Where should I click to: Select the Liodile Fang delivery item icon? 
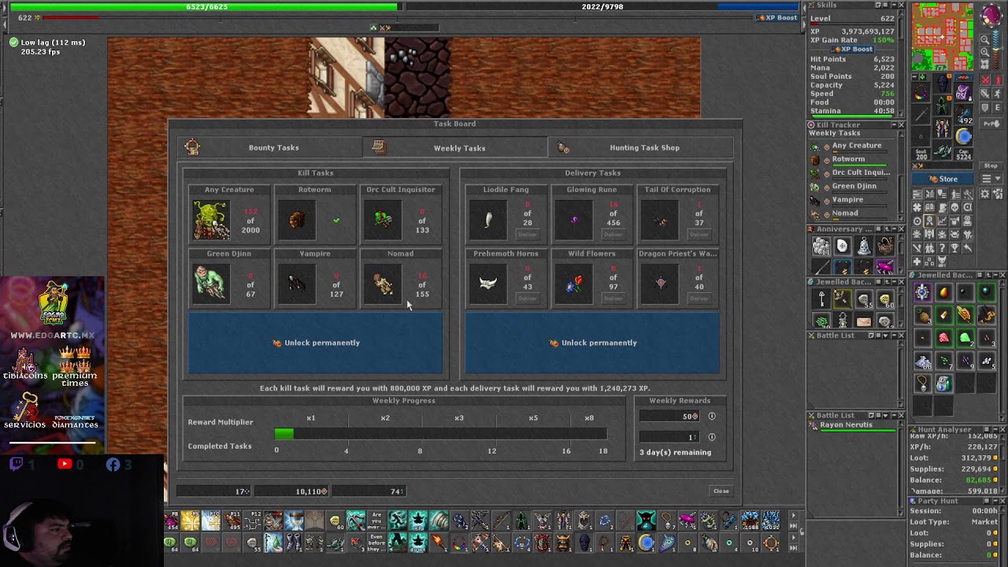pyautogui.click(x=488, y=220)
